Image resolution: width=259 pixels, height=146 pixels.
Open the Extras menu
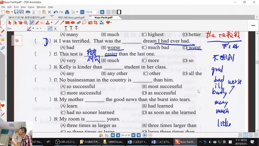click(x=31, y=7)
